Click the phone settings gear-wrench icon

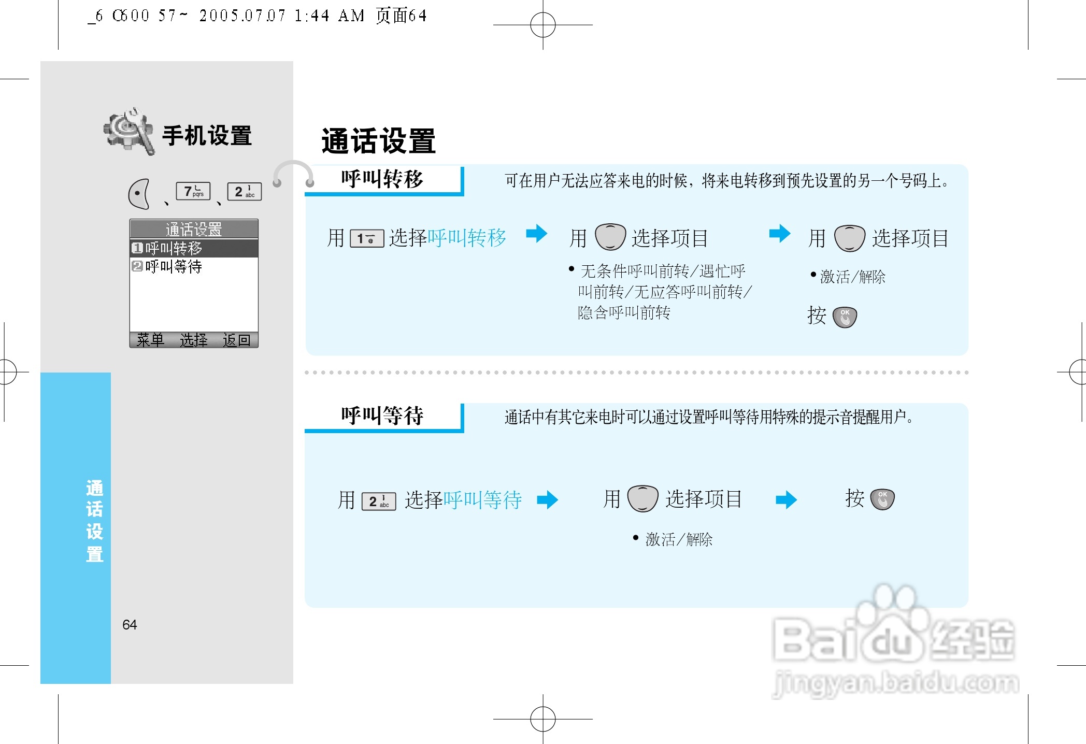[x=129, y=132]
